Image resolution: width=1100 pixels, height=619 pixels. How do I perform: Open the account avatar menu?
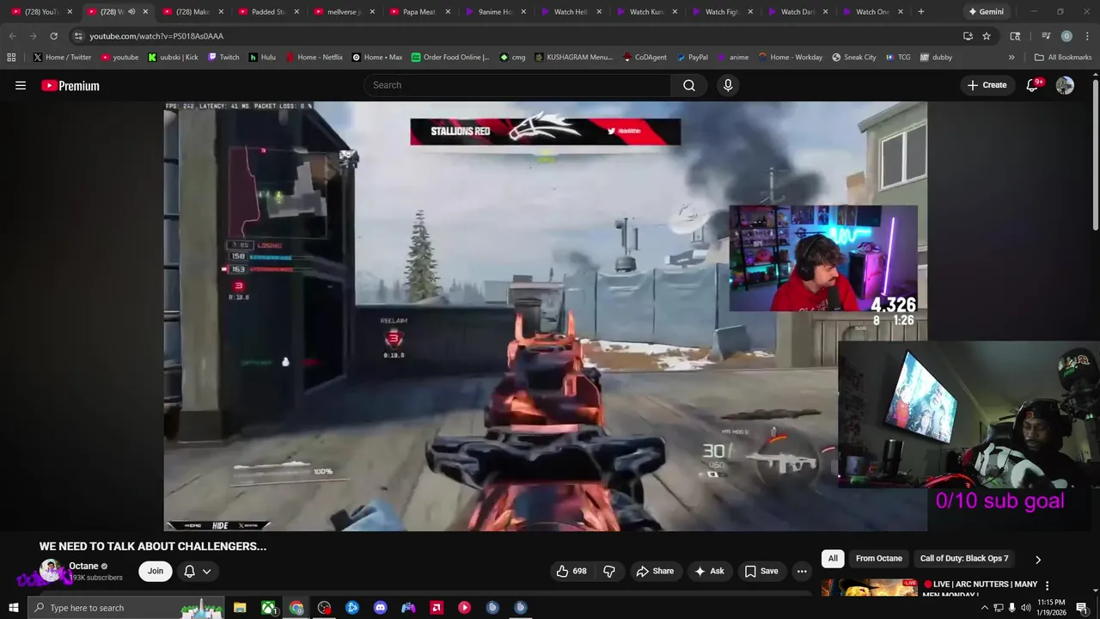click(1065, 85)
